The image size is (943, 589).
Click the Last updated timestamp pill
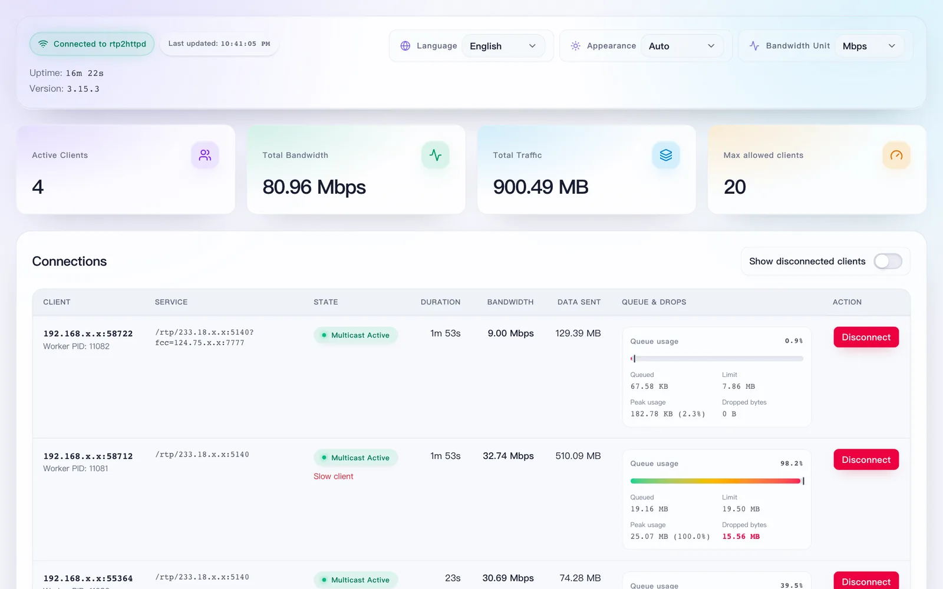click(x=219, y=44)
